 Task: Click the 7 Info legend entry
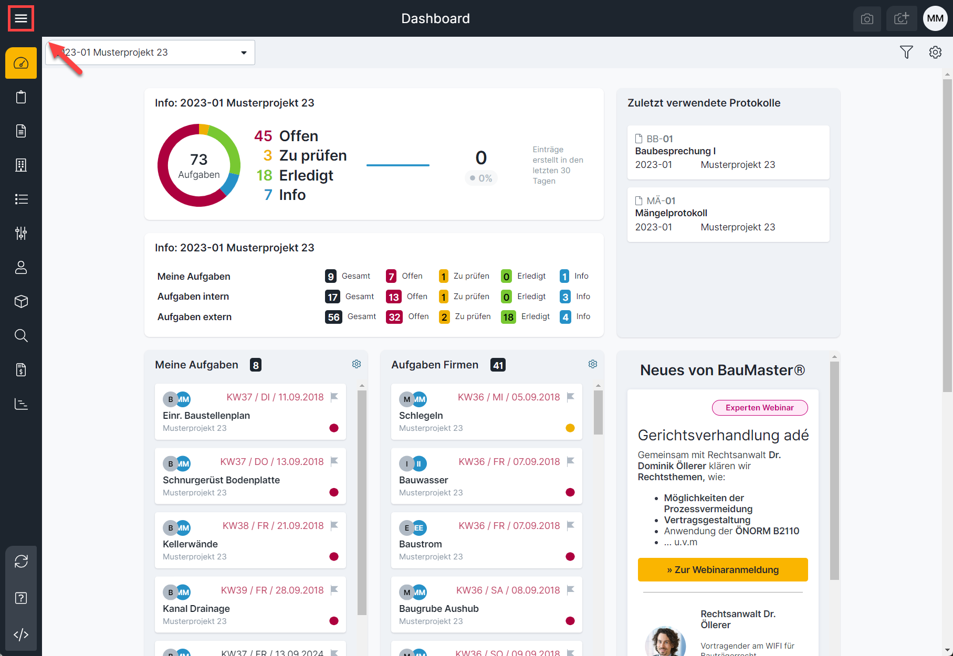click(285, 195)
